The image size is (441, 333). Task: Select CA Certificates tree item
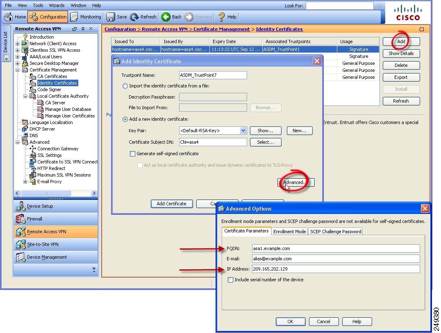point(52,76)
